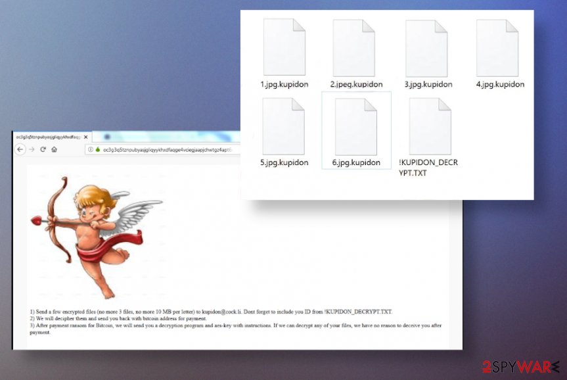The width and height of the screenshot is (567, 380).
Task: Click the browser forward arrow button
Action: [32, 149]
